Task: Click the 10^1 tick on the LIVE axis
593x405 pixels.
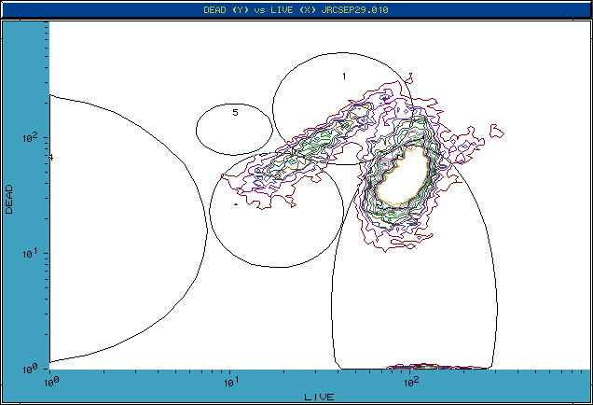Action: tap(230, 382)
